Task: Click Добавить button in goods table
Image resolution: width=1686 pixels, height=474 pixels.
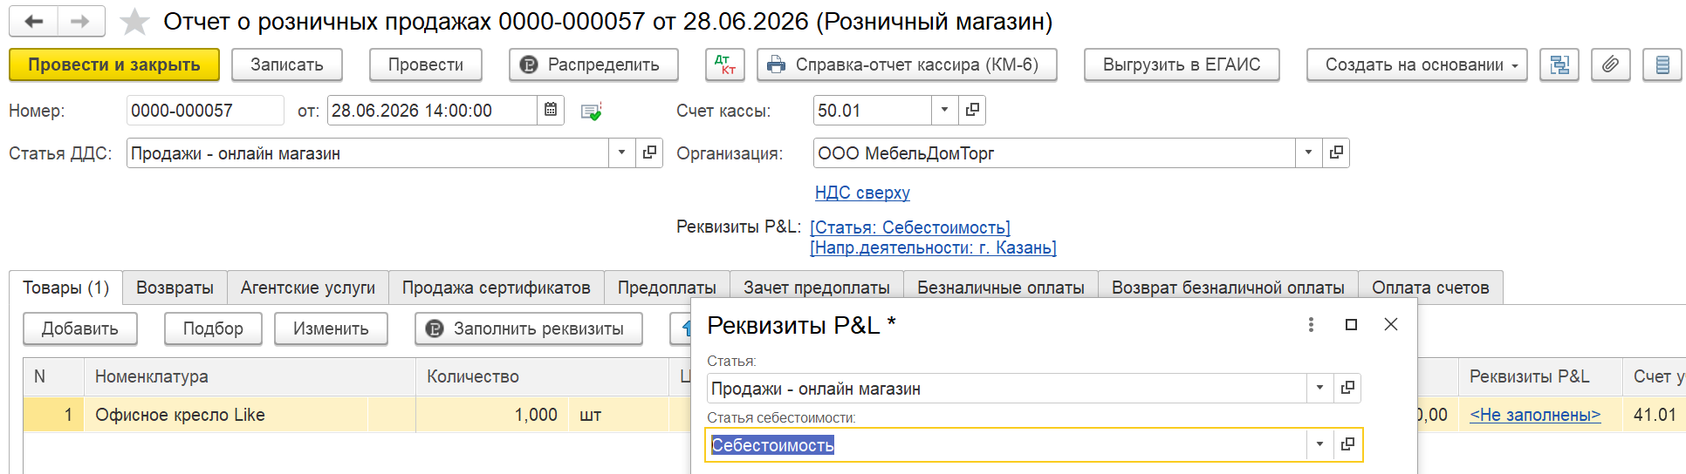Action: point(80,328)
